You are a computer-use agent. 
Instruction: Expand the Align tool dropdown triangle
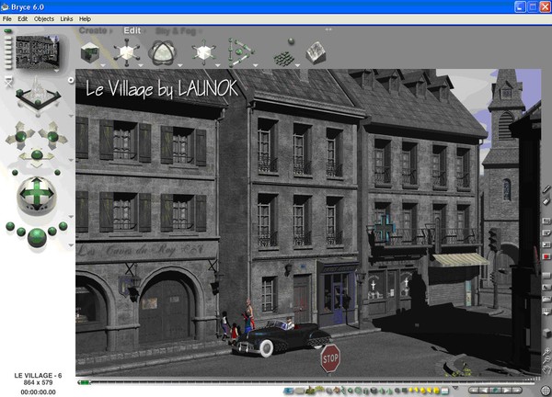[256, 65]
